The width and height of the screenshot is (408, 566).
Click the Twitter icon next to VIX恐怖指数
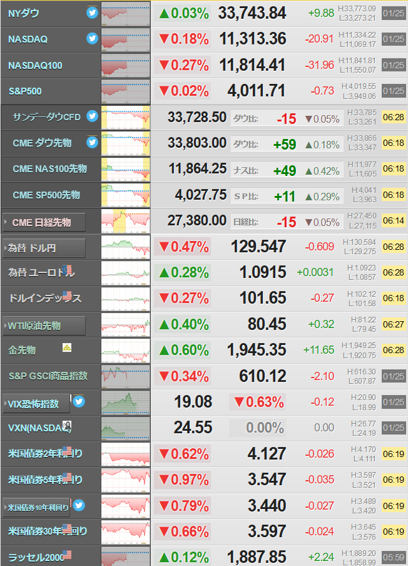(x=79, y=401)
